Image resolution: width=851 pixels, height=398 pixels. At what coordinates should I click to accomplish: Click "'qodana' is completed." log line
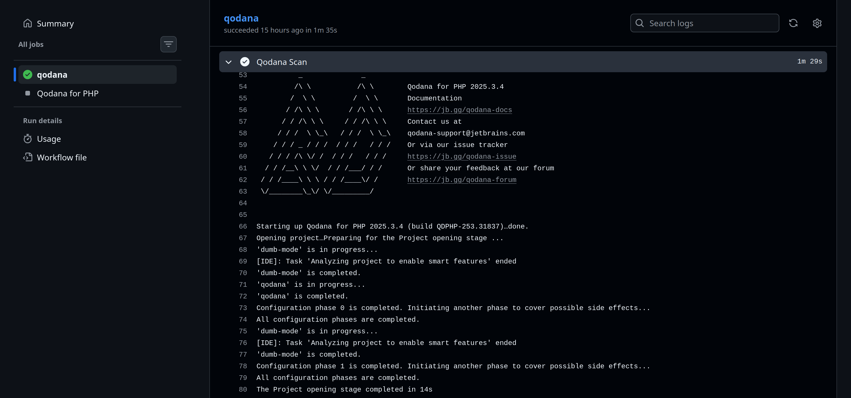302,297
